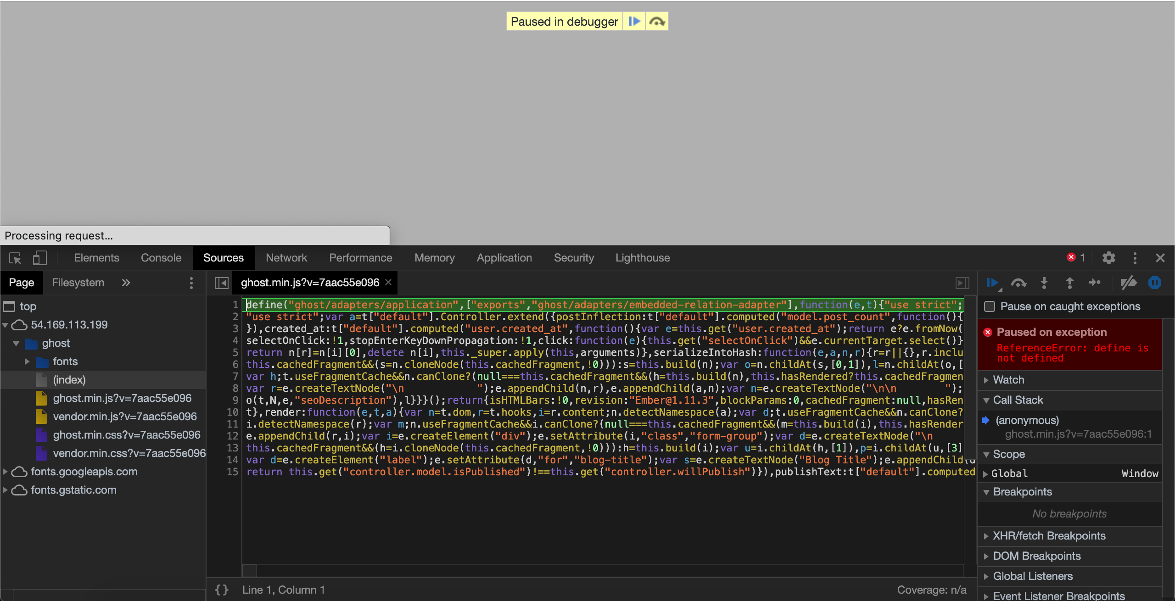Click the ReferenceError message text
The height and width of the screenshot is (601, 1175).
coord(1072,353)
